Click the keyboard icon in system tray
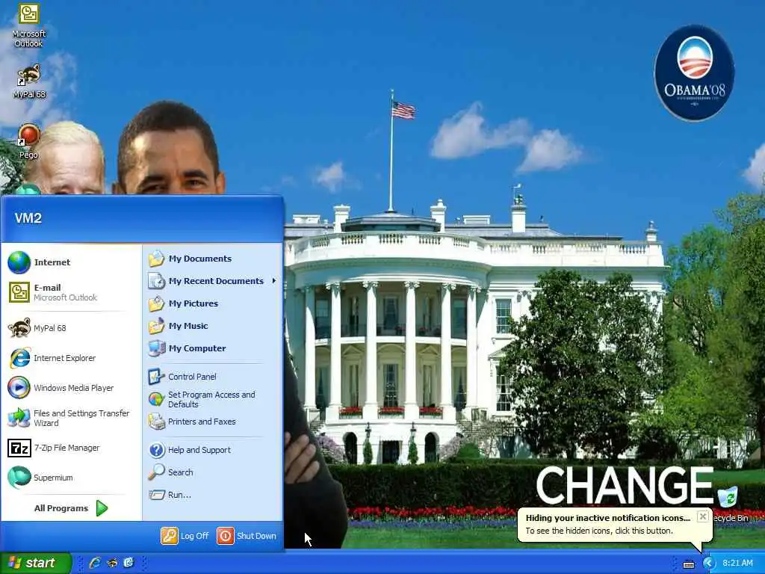765x574 pixels. click(688, 564)
